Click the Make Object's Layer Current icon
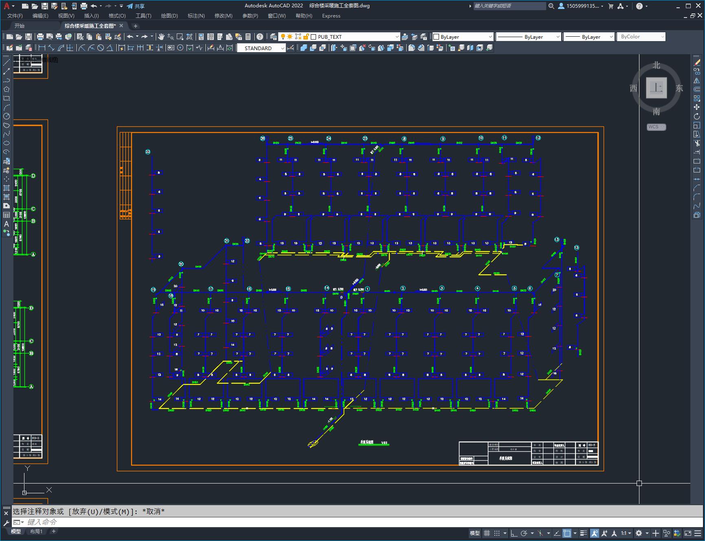Screen dimensions: 705x541 (405, 37)
